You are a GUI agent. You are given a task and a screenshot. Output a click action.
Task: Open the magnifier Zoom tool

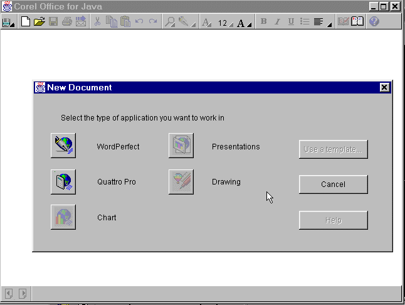[x=170, y=22]
